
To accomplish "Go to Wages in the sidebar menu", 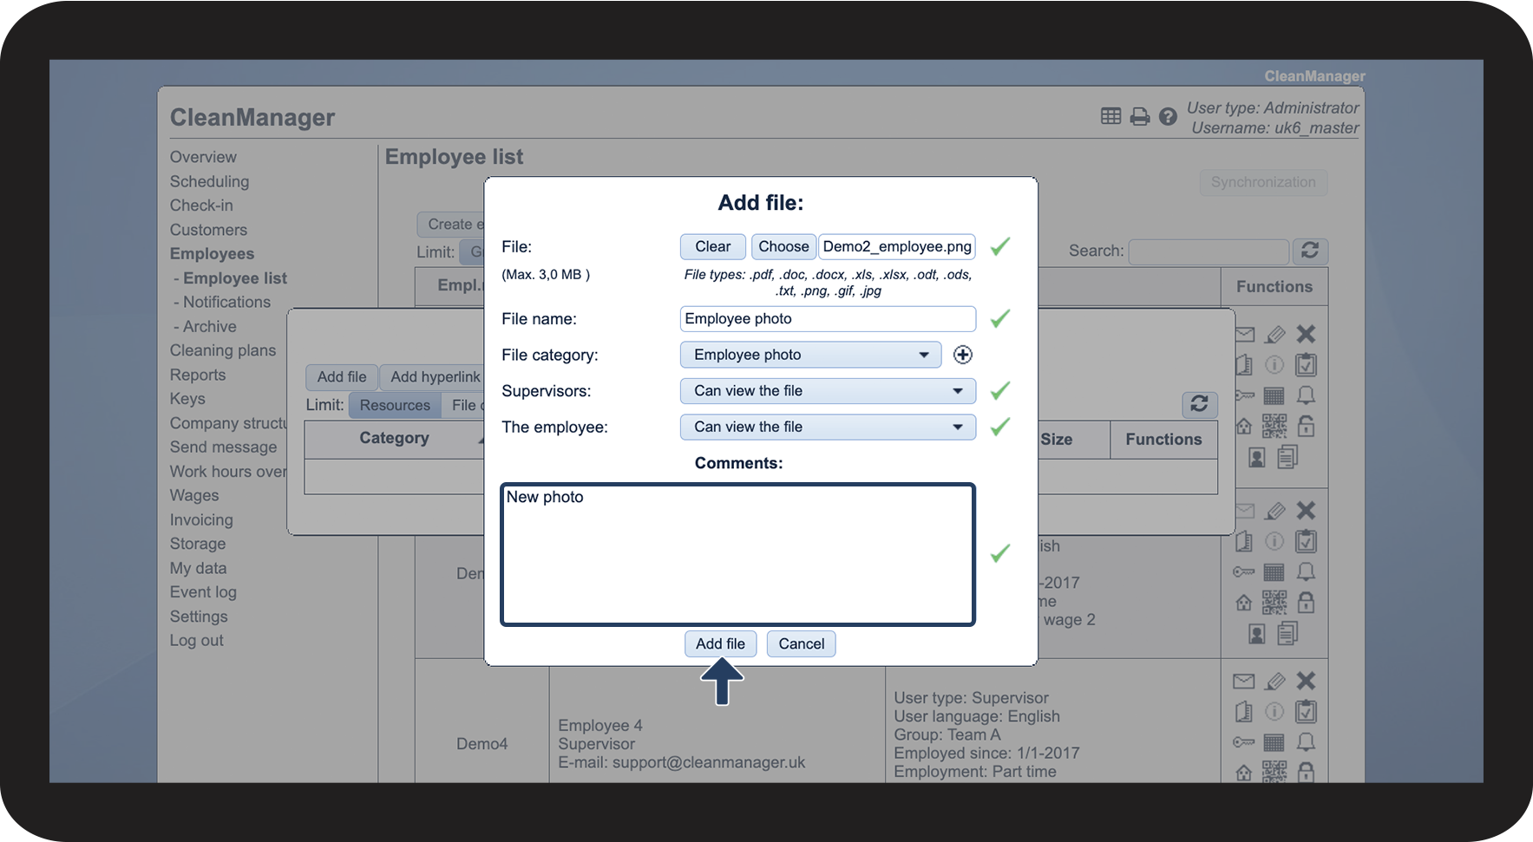I will coord(194,495).
